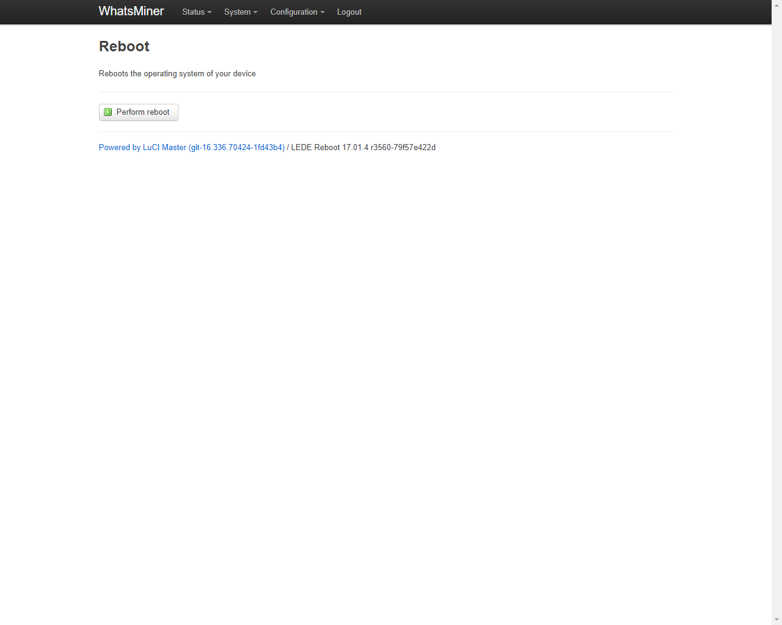Image resolution: width=782 pixels, height=625 pixels.
Task: Expand the System menu
Action: click(x=241, y=12)
